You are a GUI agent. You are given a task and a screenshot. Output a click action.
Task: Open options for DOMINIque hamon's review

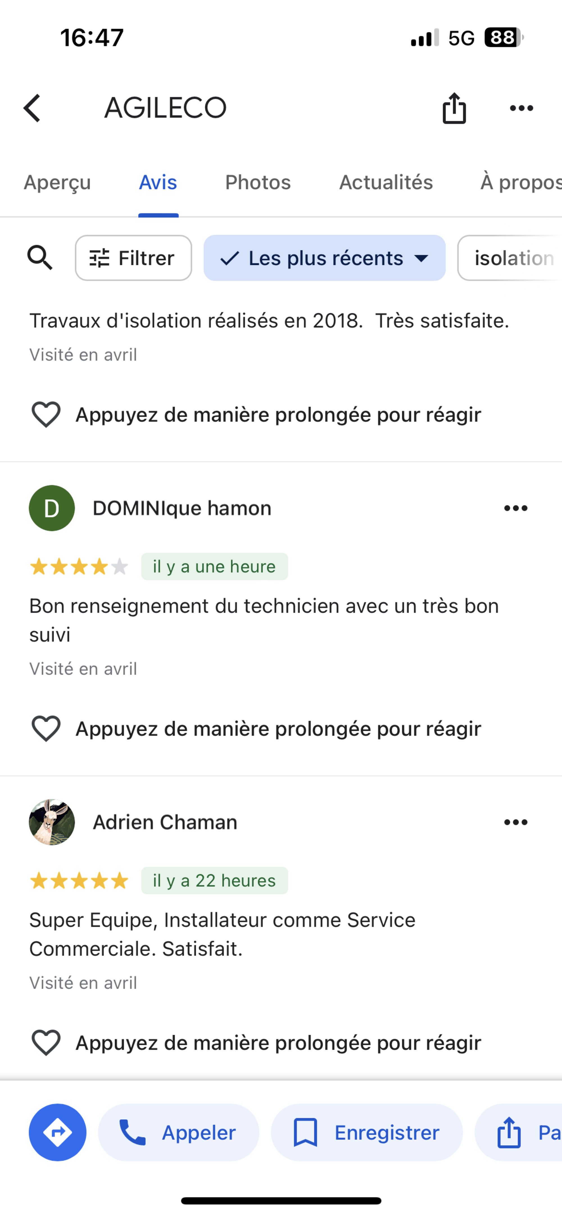click(515, 508)
